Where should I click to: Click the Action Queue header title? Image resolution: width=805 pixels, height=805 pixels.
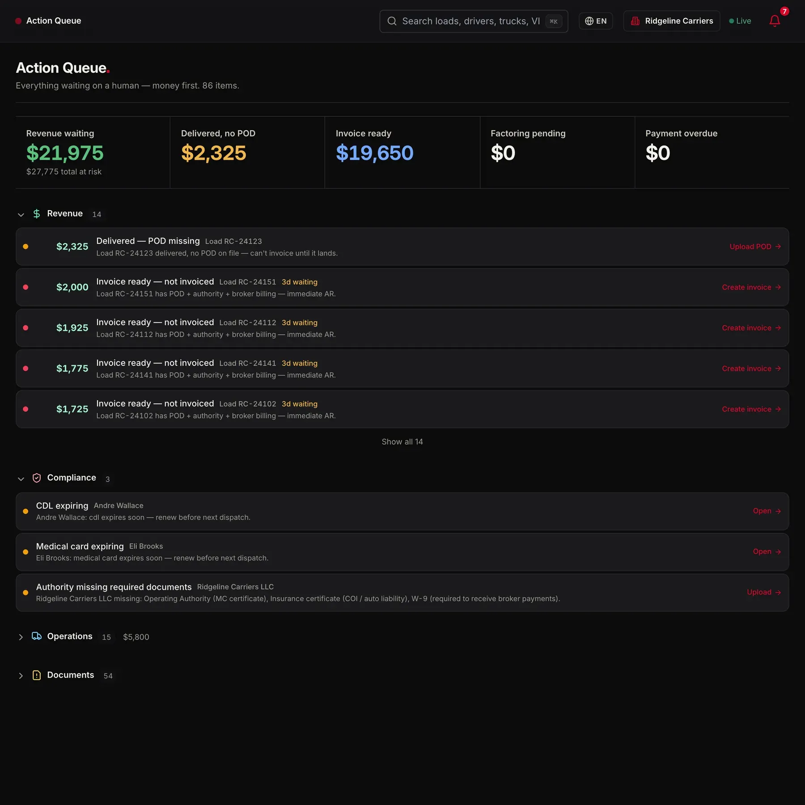[x=54, y=21]
